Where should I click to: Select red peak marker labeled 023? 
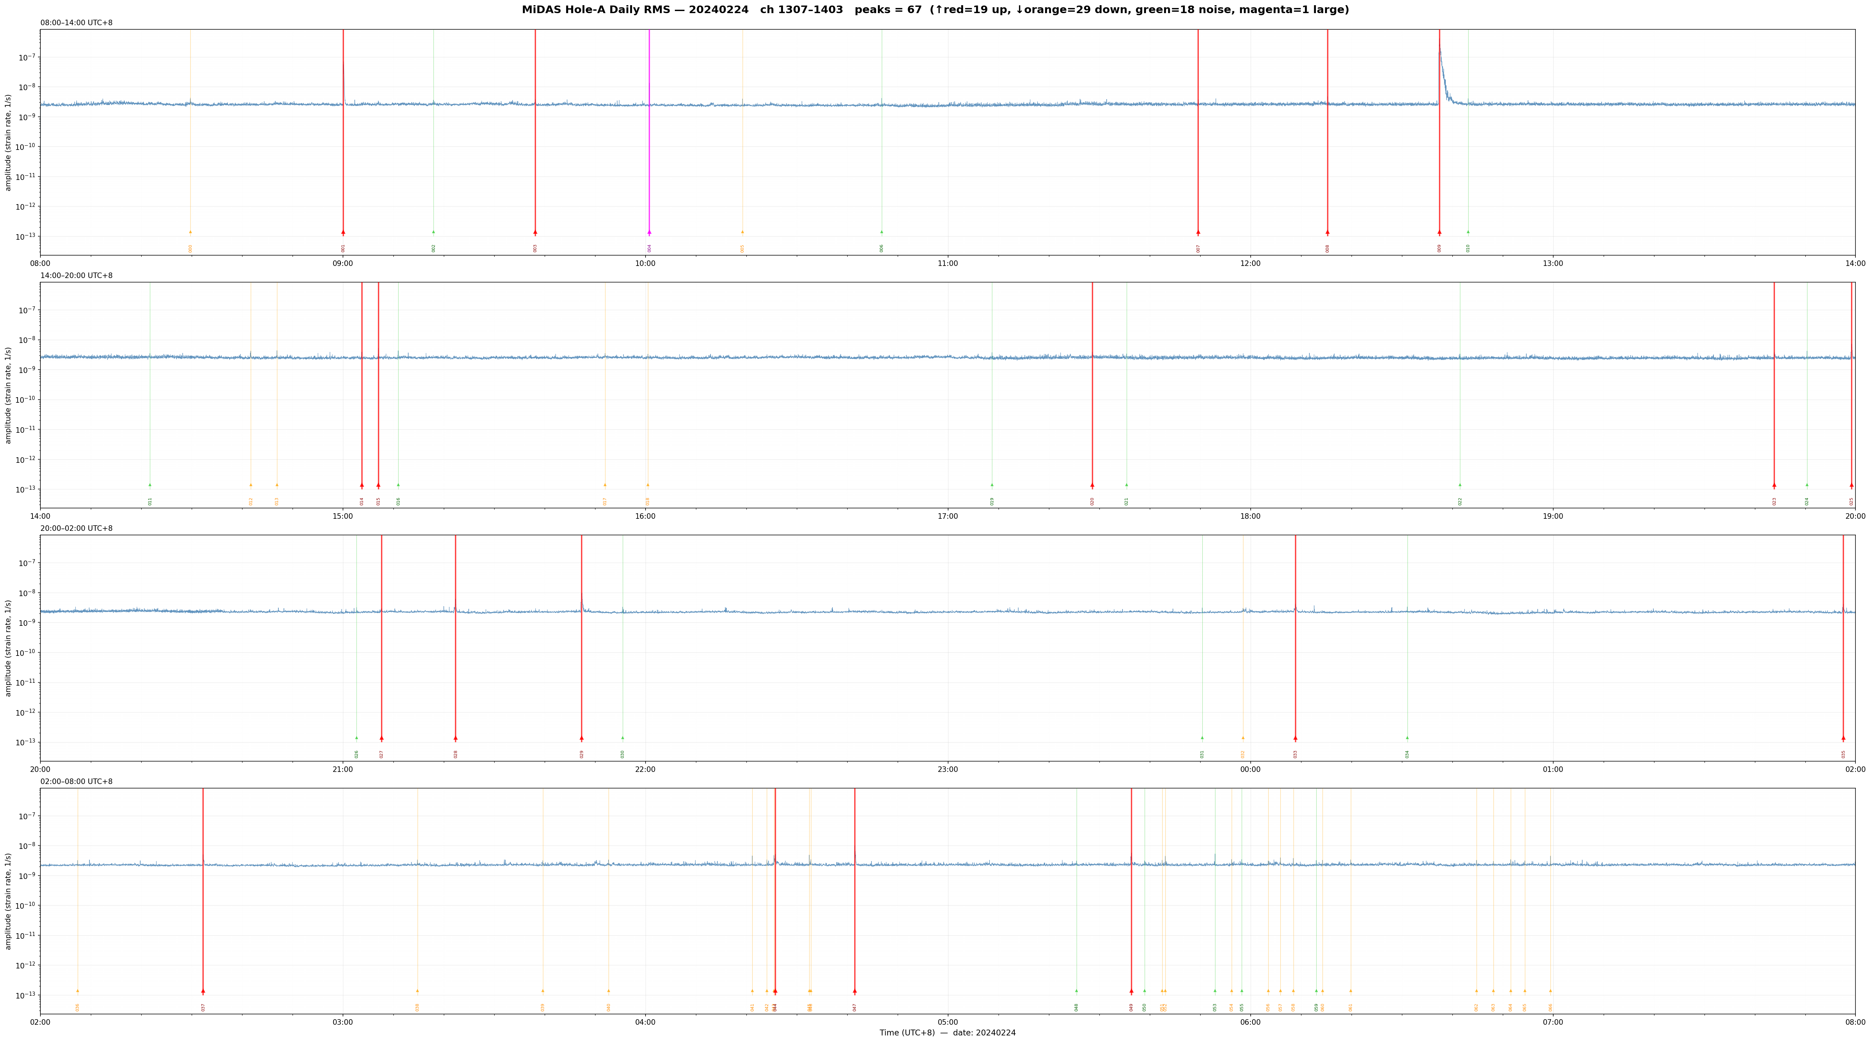[x=1774, y=485]
